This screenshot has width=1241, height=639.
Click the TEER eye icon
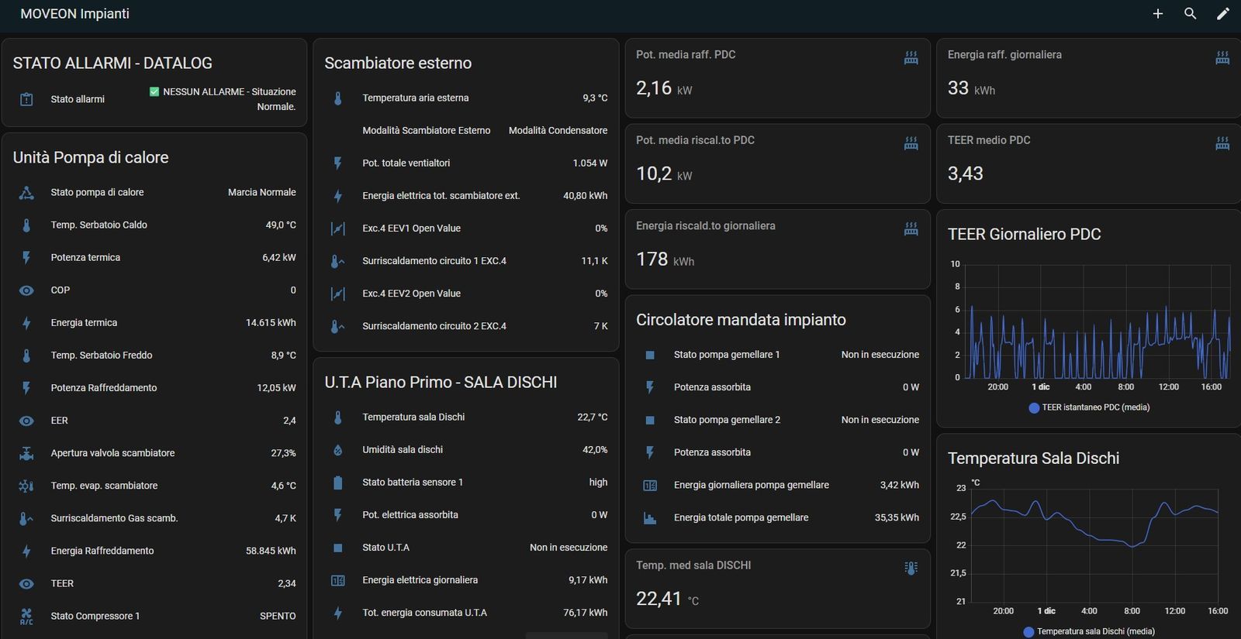click(26, 584)
